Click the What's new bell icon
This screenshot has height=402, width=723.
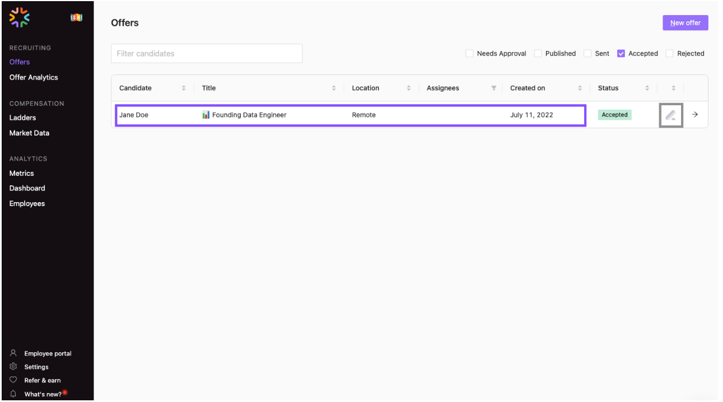(13, 394)
